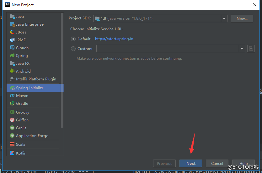Click the Next button
Viewport: 262px width, 173px height.
point(191,163)
